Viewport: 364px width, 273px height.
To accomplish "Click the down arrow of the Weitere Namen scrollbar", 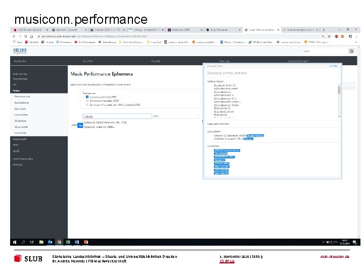I will pyautogui.click(x=339, y=116).
